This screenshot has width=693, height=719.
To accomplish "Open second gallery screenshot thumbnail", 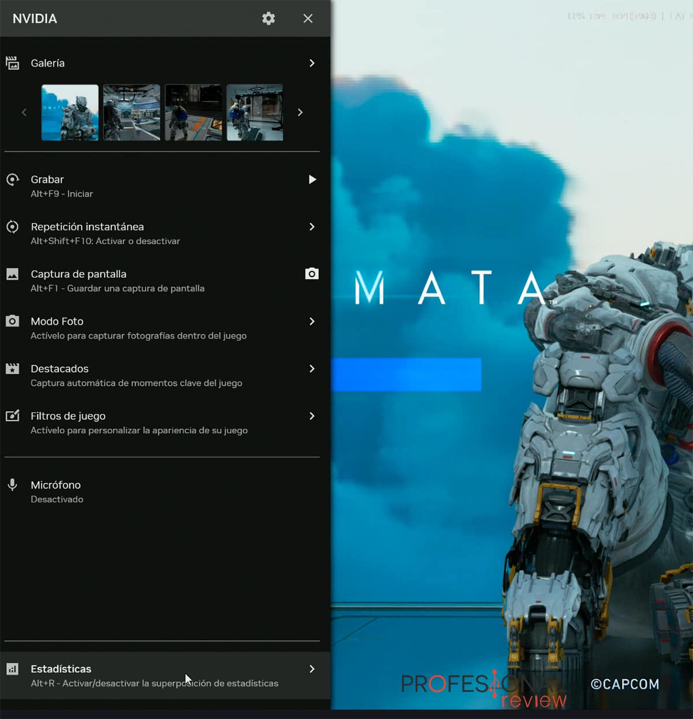I will pos(132,113).
